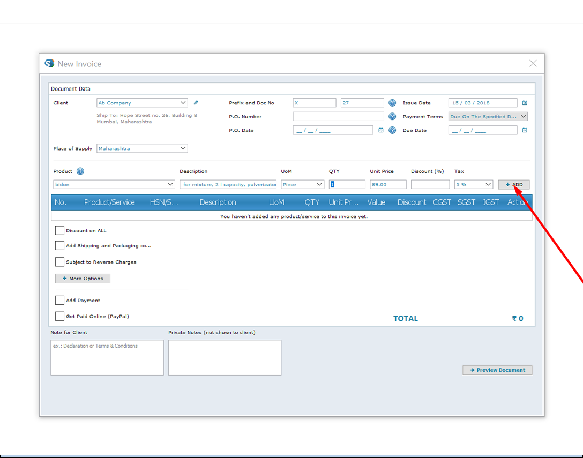This screenshot has width=583, height=458.
Task: Open the Due Date calendar icon
Action: point(525,130)
